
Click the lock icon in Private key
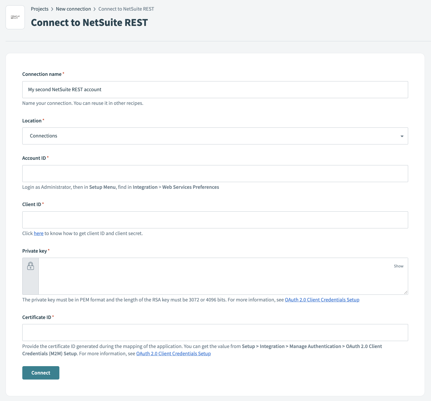(30, 266)
